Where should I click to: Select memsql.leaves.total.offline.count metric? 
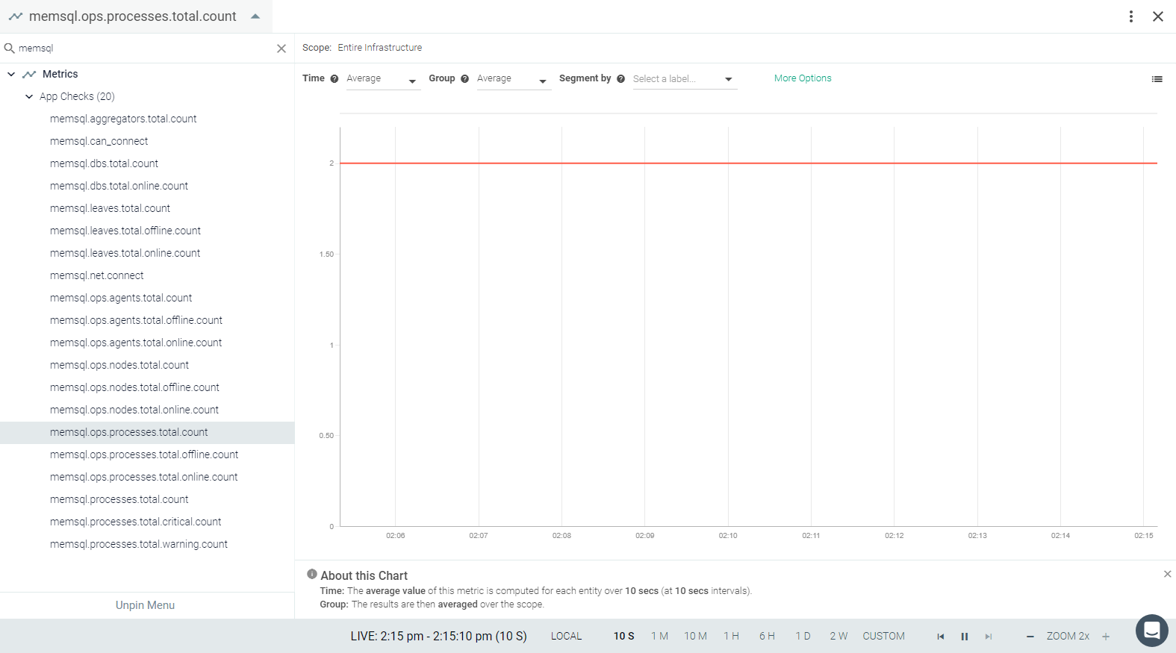pos(125,231)
